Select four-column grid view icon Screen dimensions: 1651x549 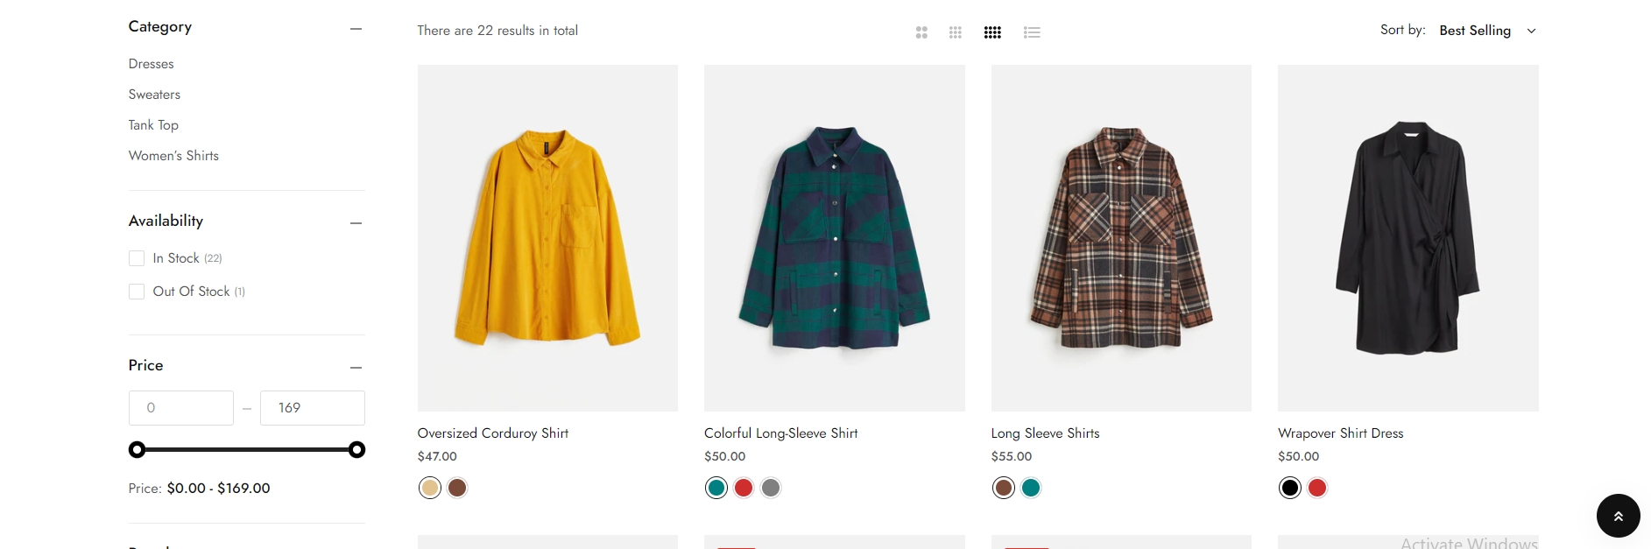pyautogui.click(x=992, y=32)
